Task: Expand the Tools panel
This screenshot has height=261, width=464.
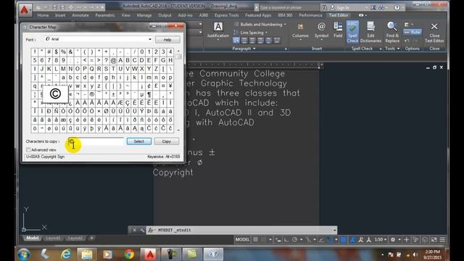Action: [392, 49]
